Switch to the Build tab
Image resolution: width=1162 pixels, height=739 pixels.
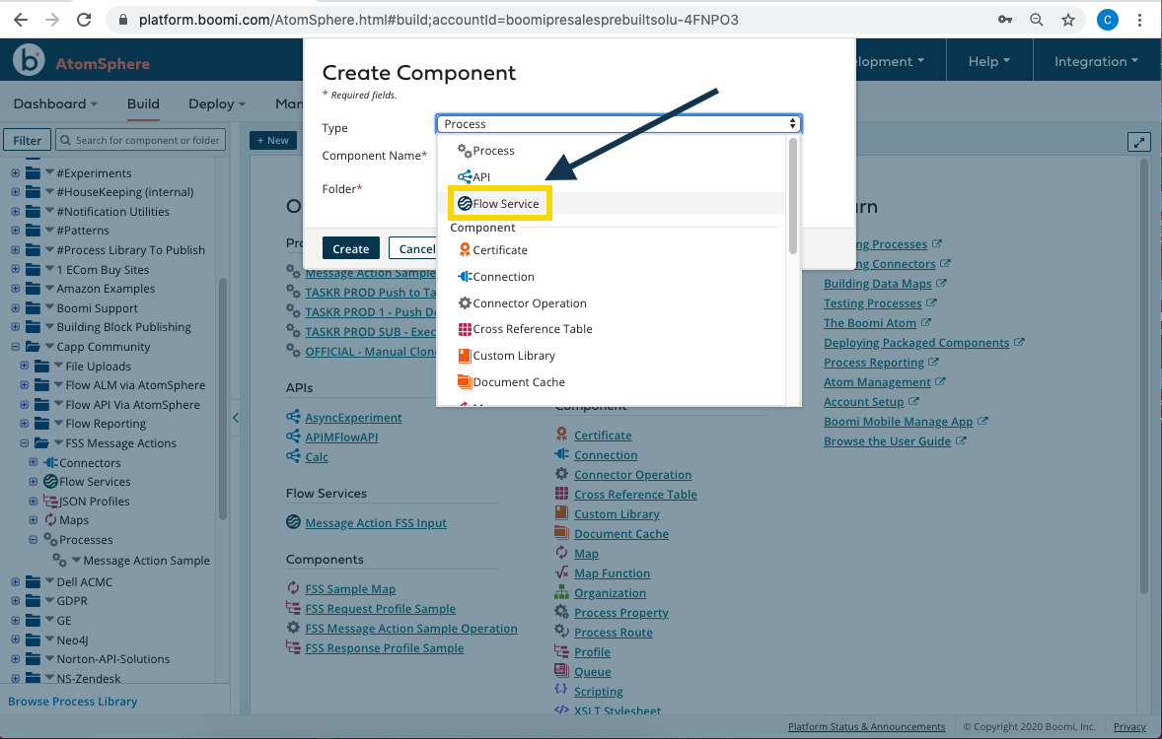143,103
